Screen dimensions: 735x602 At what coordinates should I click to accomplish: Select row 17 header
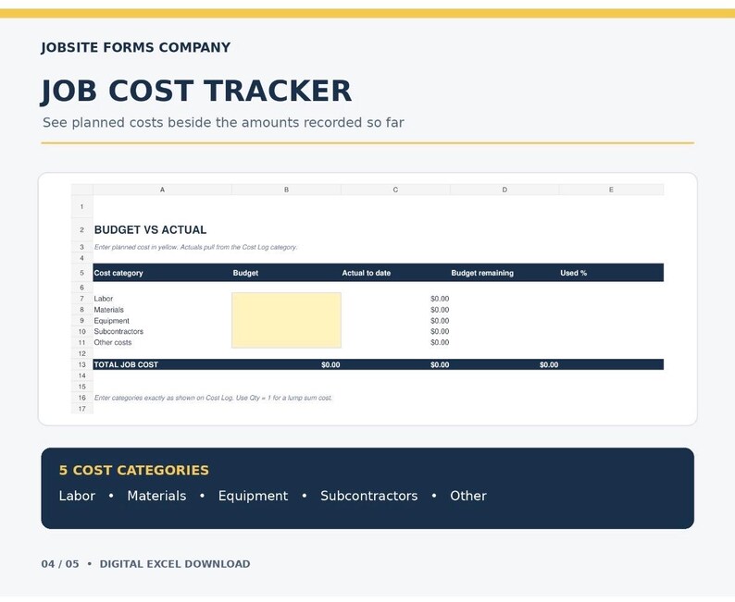point(82,409)
